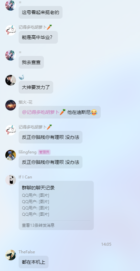Click the username If I Can
140x271 pixels.
click(x=25, y=177)
